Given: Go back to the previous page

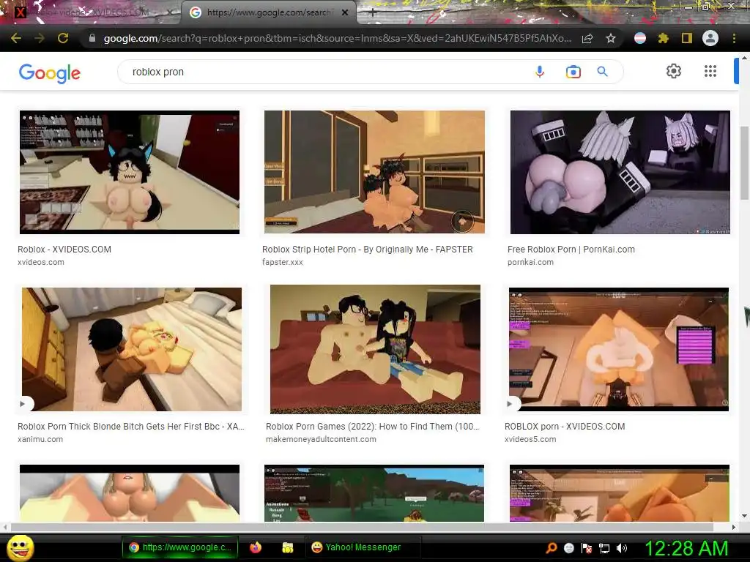Looking at the screenshot, I should click(x=16, y=38).
